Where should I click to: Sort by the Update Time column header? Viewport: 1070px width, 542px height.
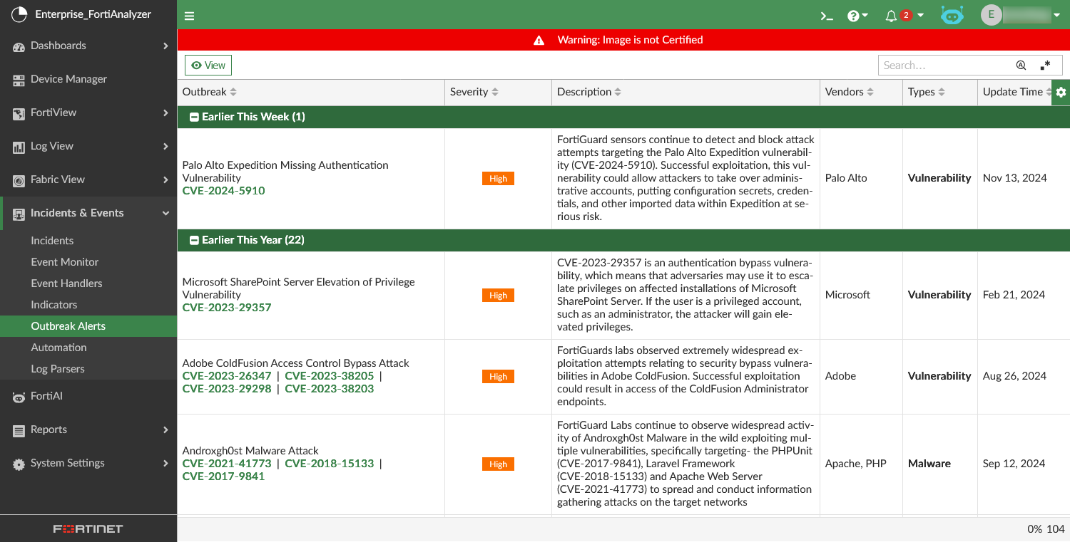(1013, 92)
